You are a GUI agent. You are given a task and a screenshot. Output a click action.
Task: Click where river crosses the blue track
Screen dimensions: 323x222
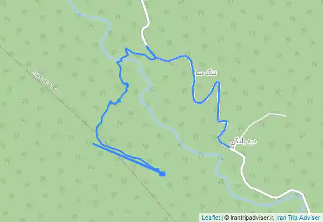(x=120, y=60)
